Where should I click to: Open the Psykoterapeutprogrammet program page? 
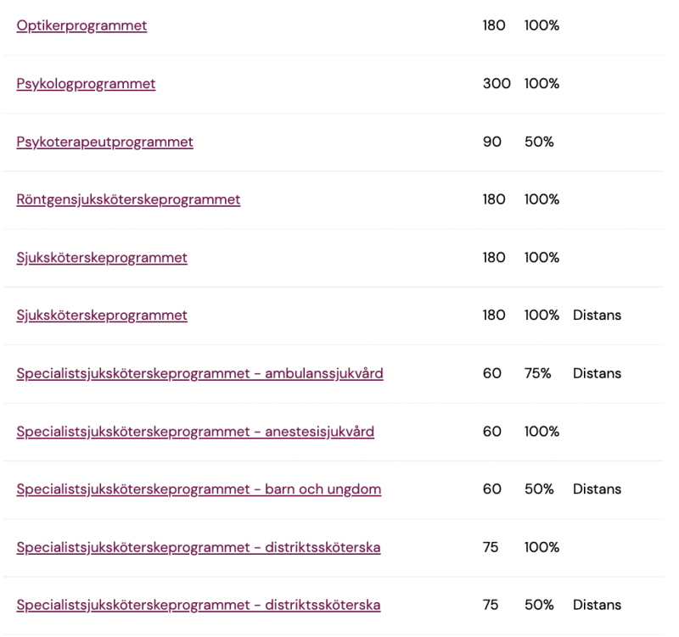coord(104,142)
